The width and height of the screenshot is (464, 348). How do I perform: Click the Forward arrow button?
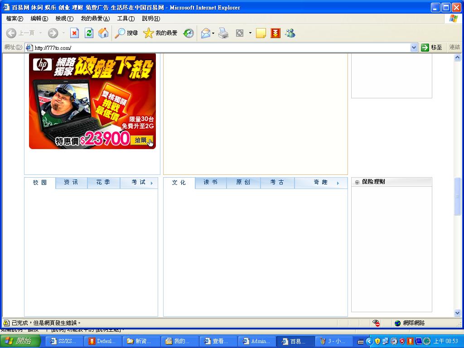(x=53, y=33)
